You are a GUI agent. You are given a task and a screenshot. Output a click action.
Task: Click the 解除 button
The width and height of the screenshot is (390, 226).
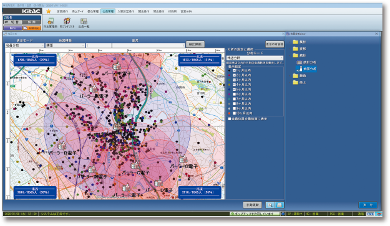click(x=32, y=22)
